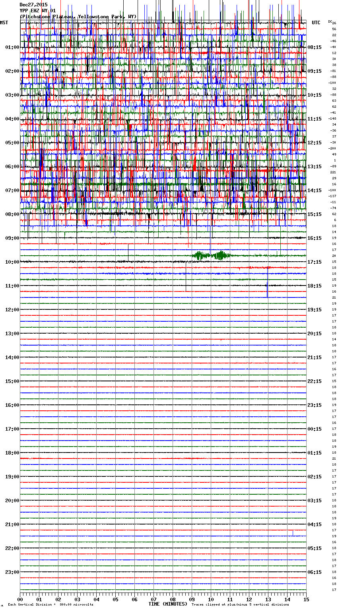This screenshot has height=610, width=338.
Task: Click the Pitchstone Plateau station location title
Action: tap(78, 17)
